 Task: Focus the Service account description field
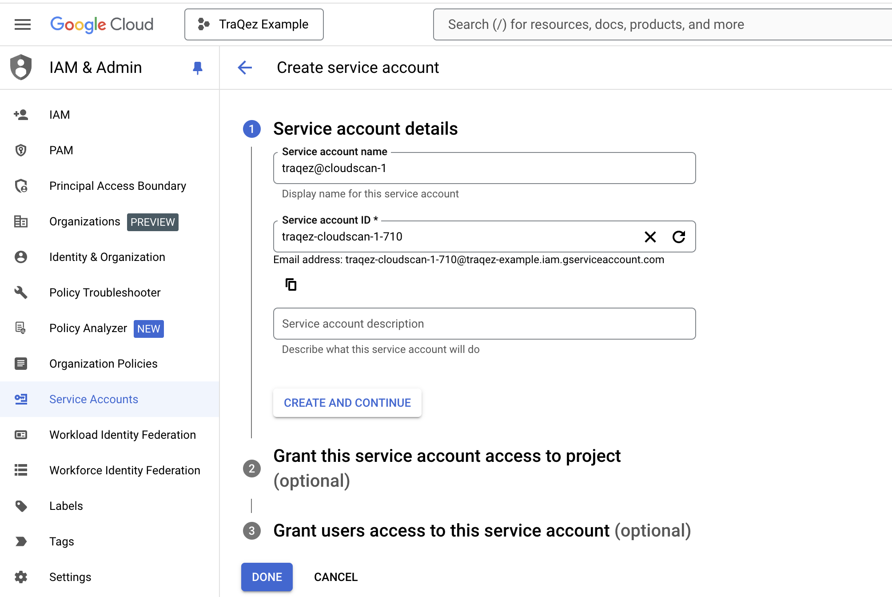(x=484, y=324)
